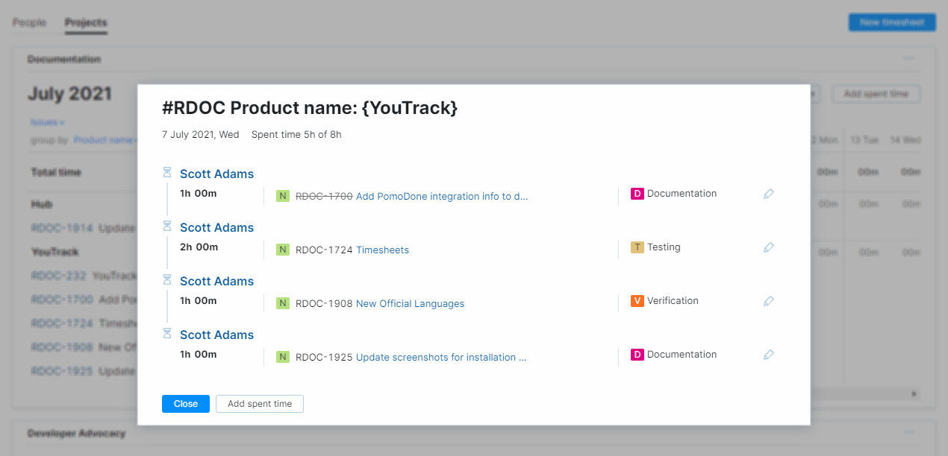The image size is (948, 456).
Task: Open Scott Adams profile in first entry
Action: [x=216, y=174]
